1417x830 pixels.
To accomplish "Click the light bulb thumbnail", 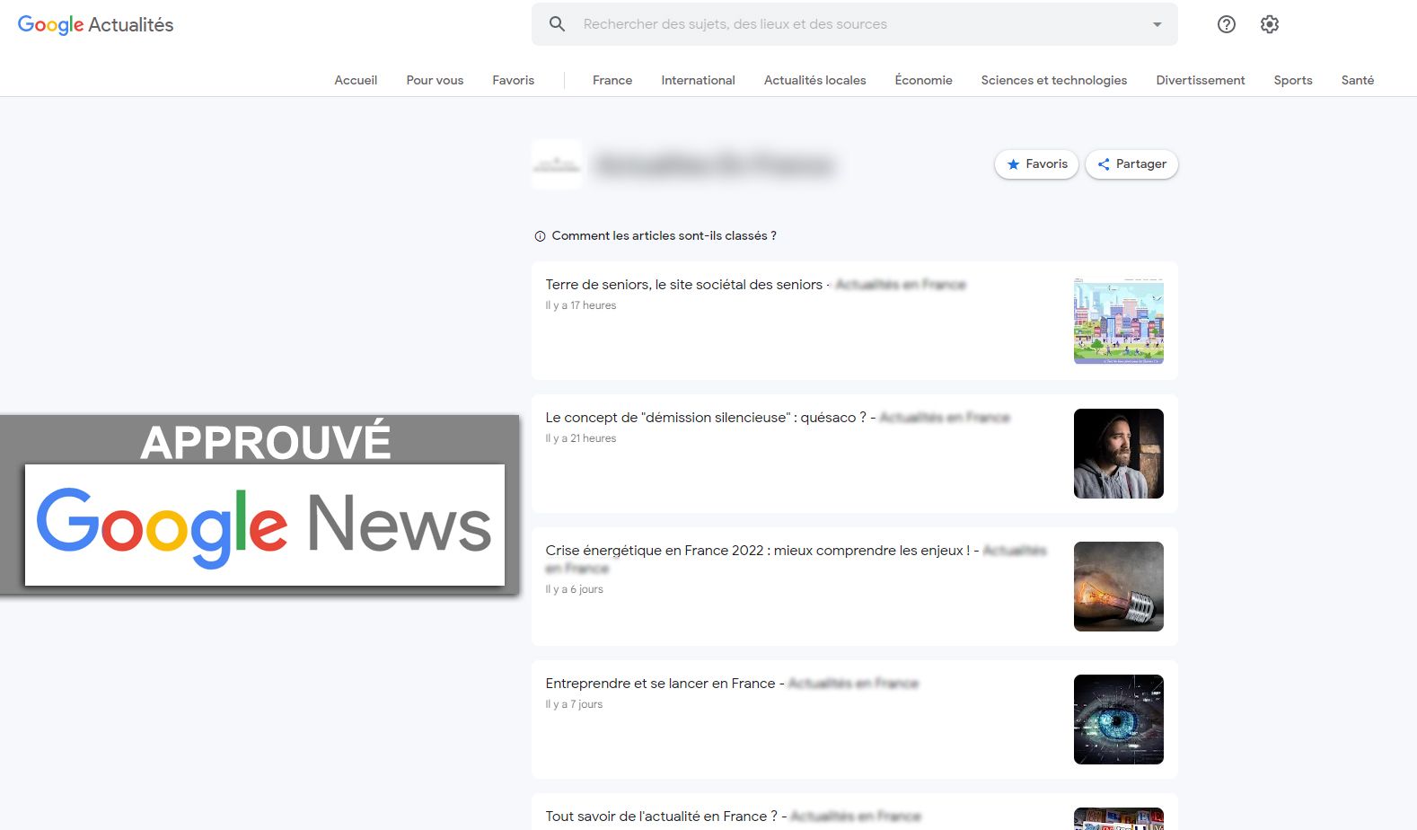I will [1119, 587].
